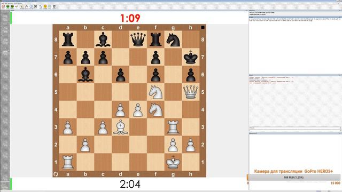Image resolution: width=342 pixels, height=192 pixels.
Task: Select the black rook on f8
Action: coord(156,39)
